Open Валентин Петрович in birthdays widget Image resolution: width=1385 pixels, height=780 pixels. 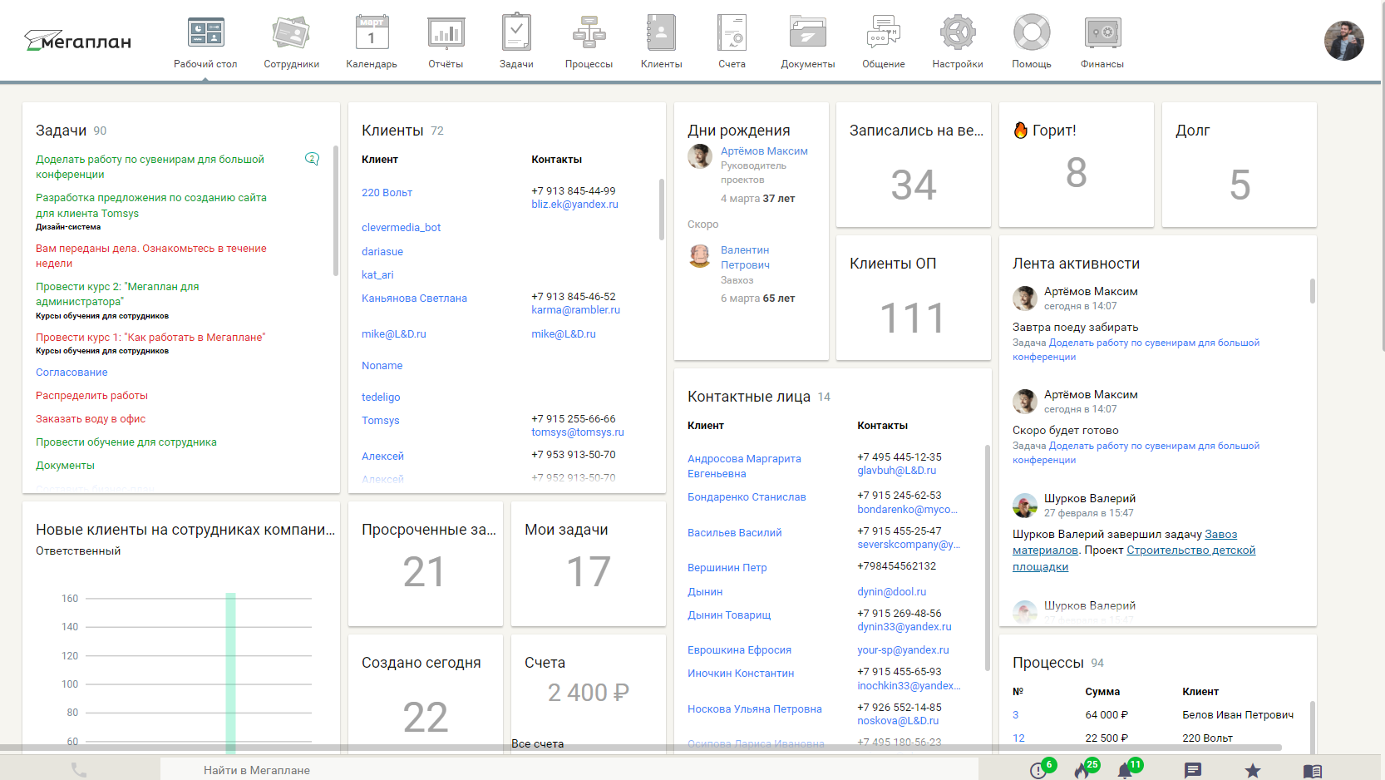745,258
